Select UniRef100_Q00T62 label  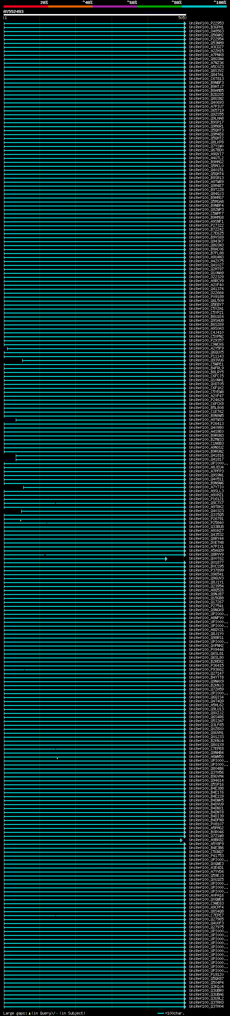206,559
